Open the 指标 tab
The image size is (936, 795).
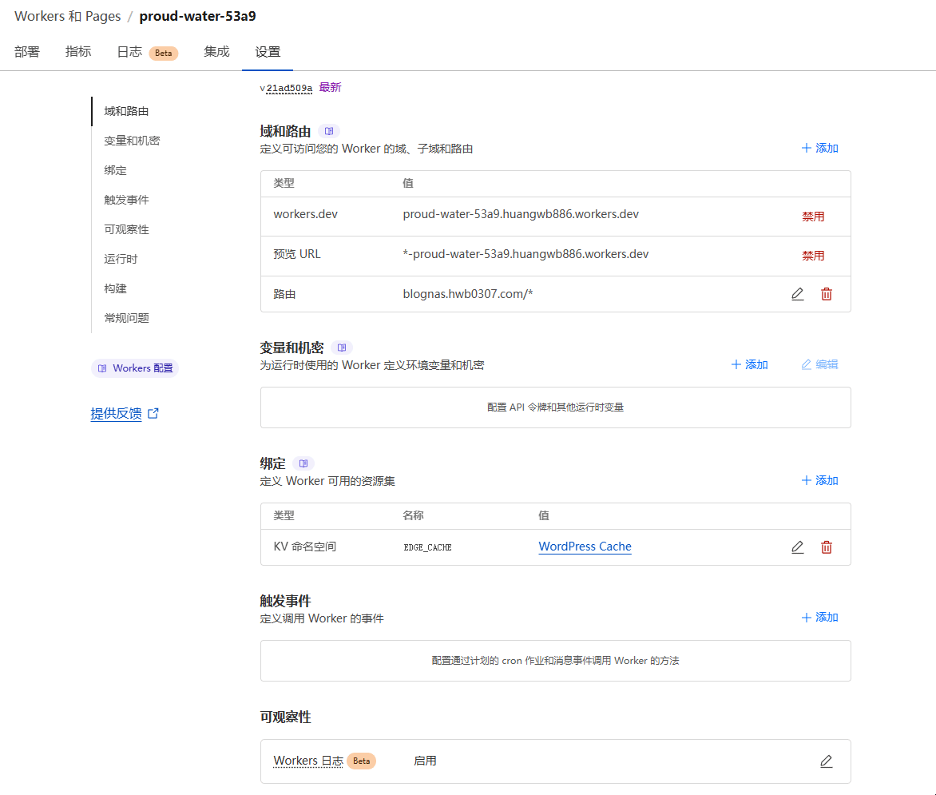coord(78,52)
